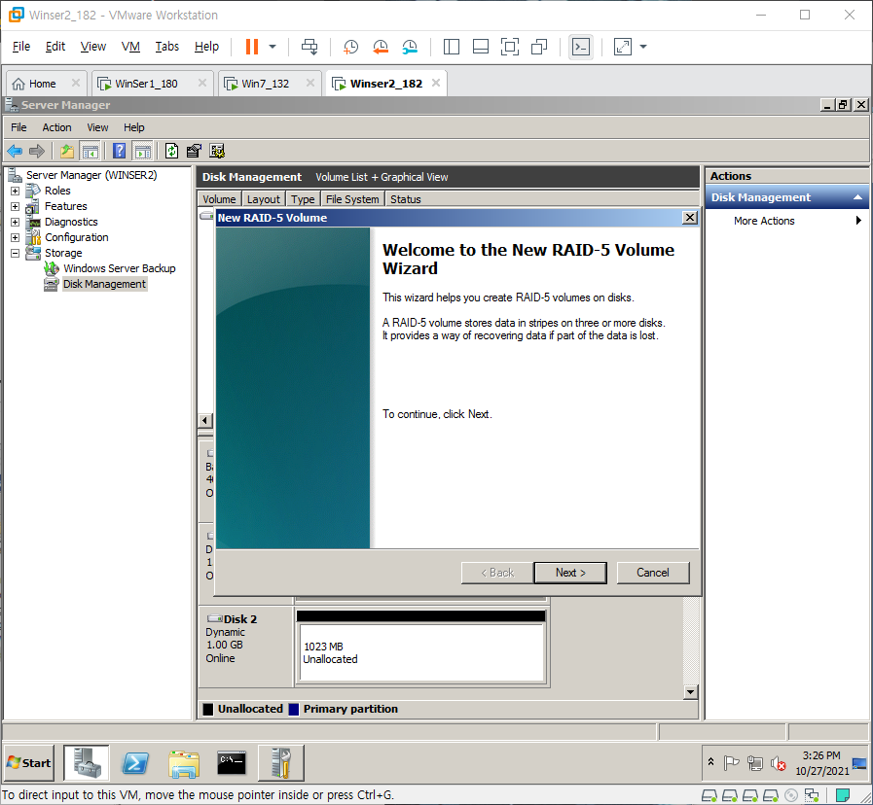Click the Back arrow in Server Manager
Screen dimensions: 873x805
pos(15,151)
